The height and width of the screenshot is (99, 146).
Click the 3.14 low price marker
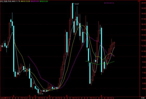click(x=41, y=94)
